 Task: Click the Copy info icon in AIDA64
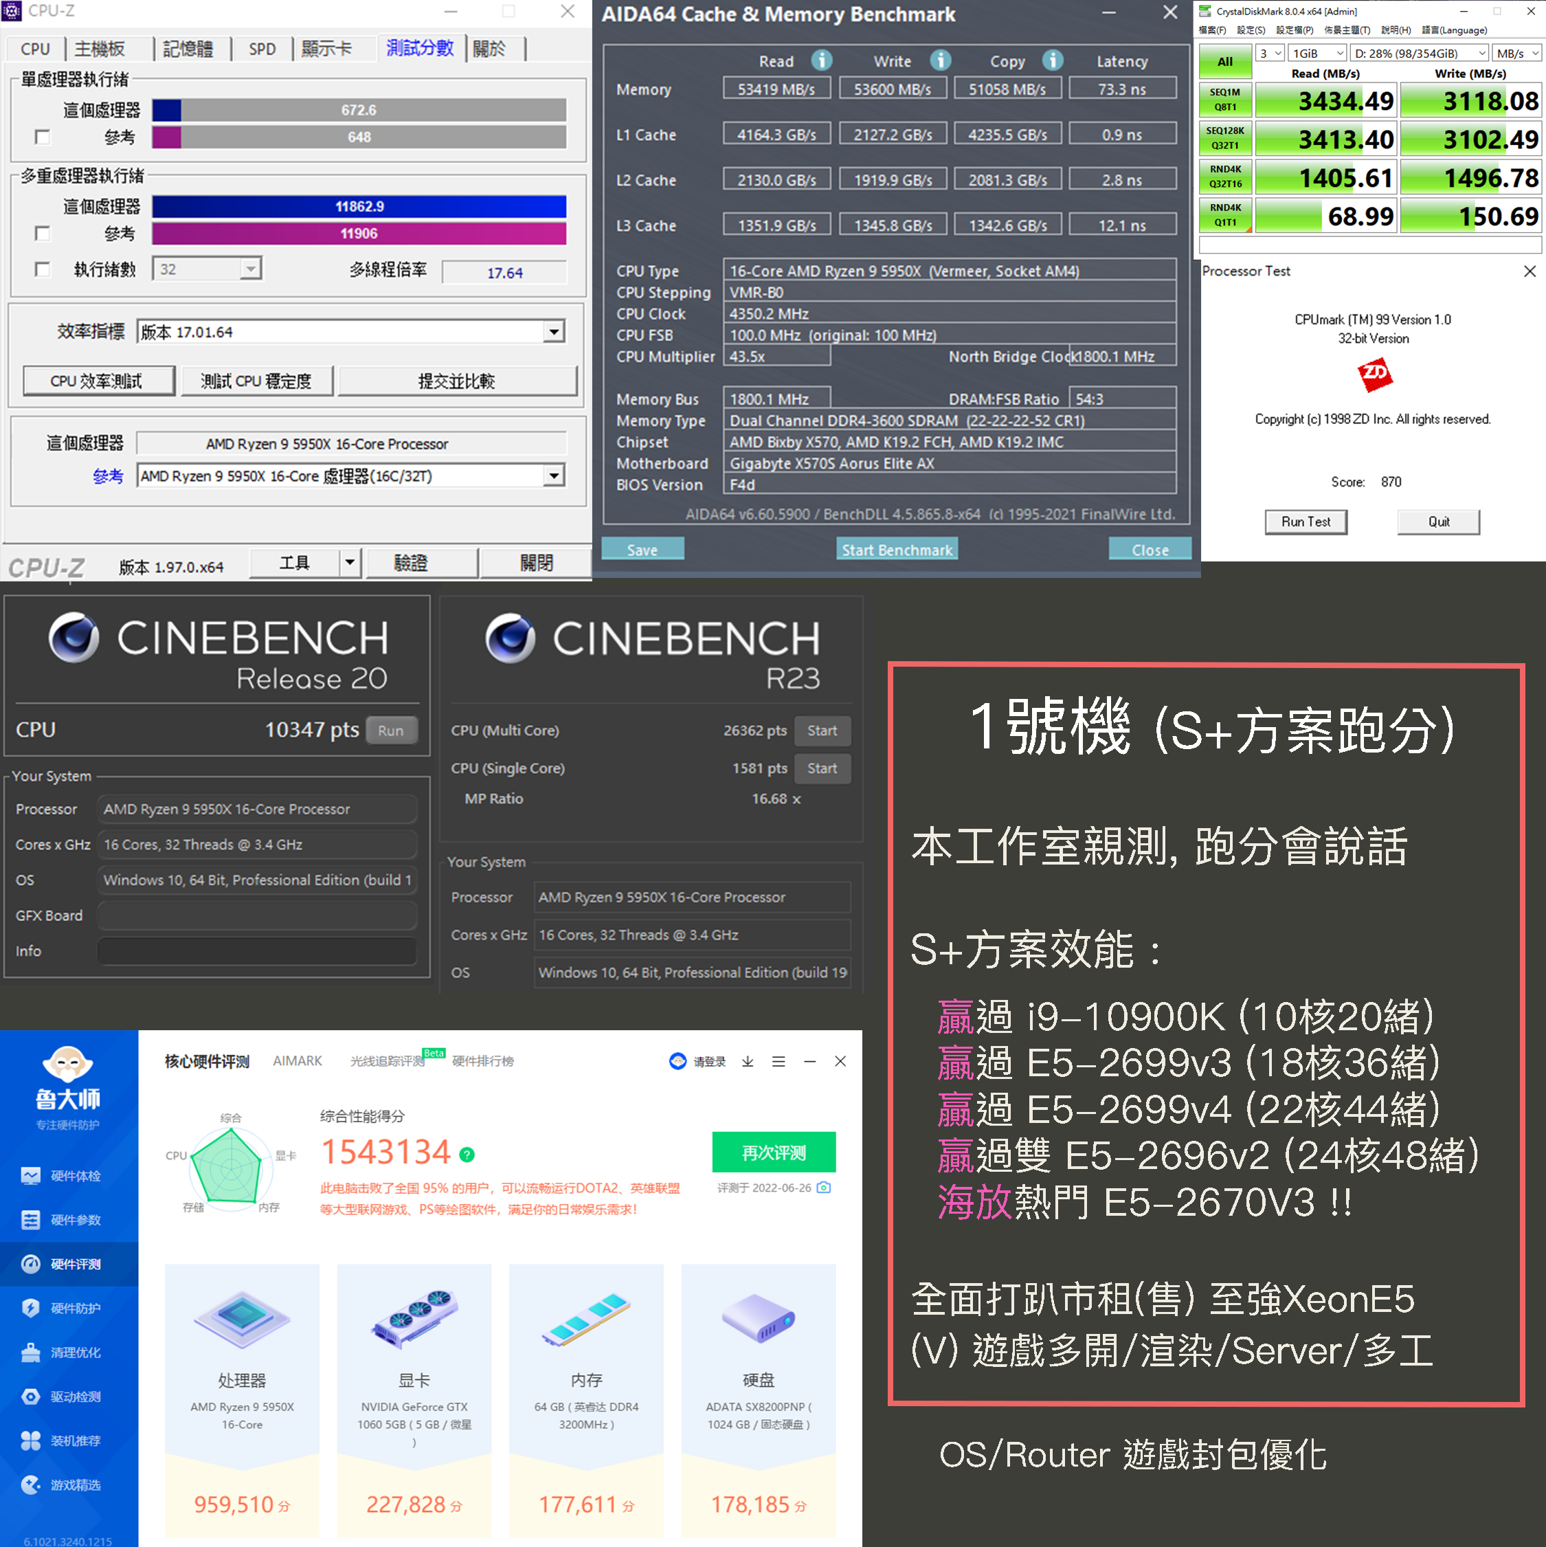pyautogui.click(x=1052, y=61)
